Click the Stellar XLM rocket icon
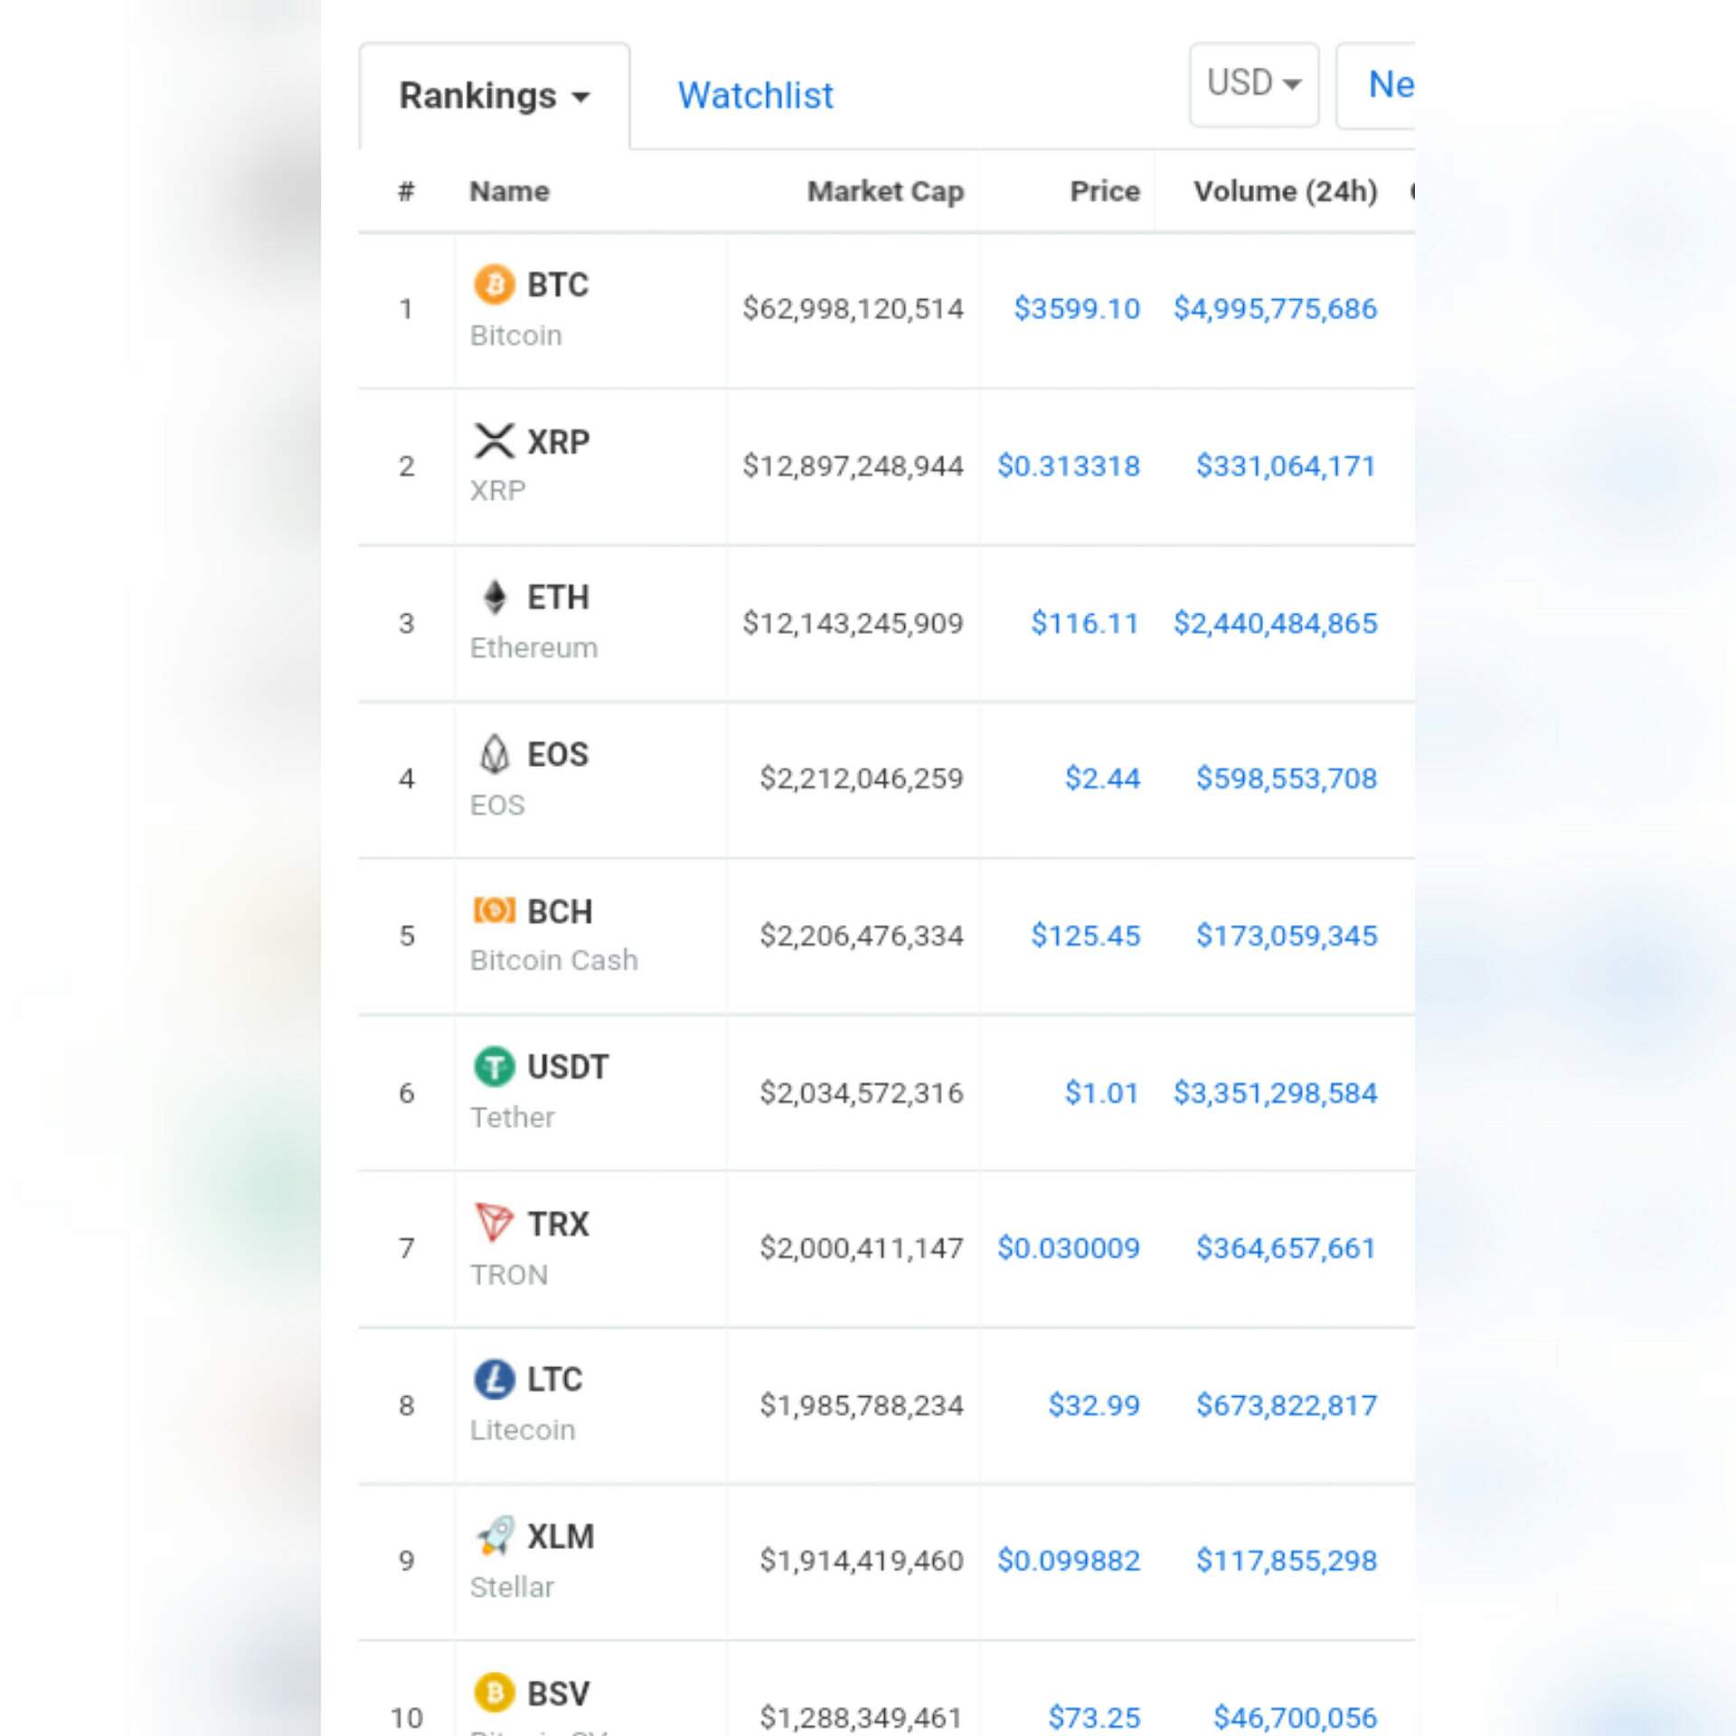 (x=493, y=1537)
